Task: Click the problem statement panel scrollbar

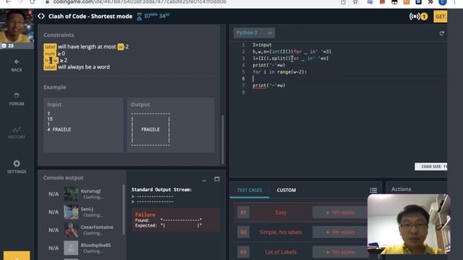Action: pyautogui.click(x=223, y=139)
